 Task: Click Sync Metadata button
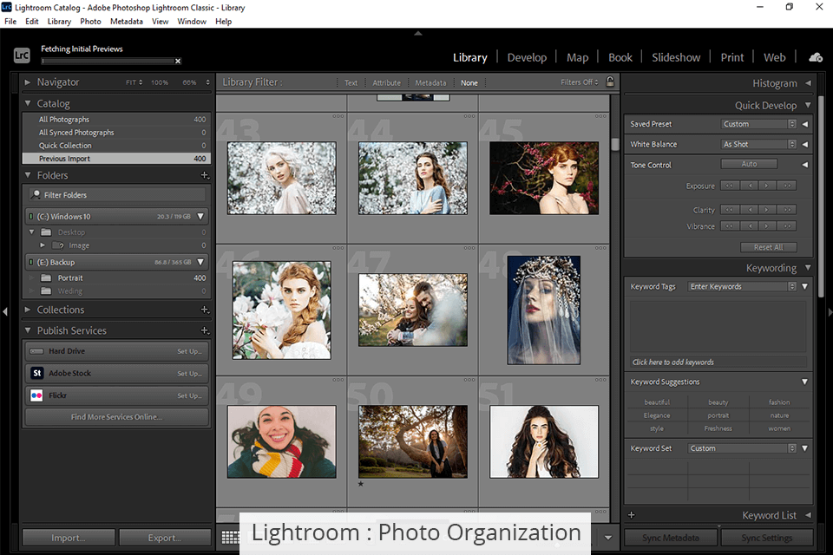(x=671, y=538)
